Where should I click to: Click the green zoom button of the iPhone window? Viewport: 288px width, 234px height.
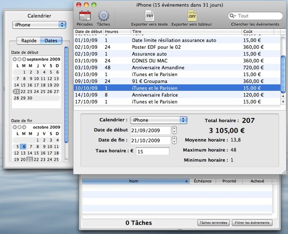pyautogui.click(x=94, y=5)
